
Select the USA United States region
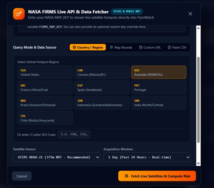click(x=45, y=72)
